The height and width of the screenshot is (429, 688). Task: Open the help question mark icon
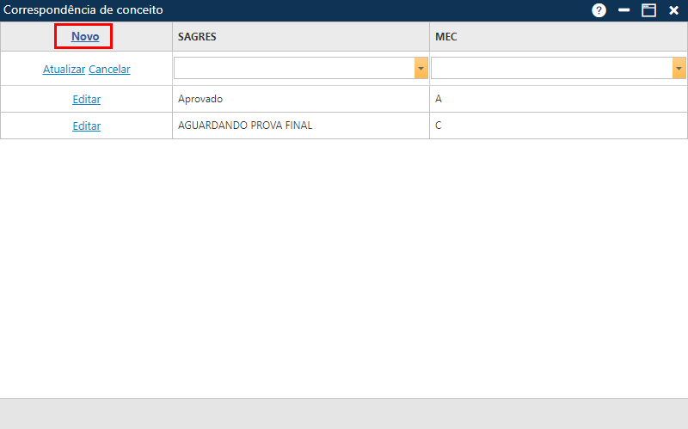click(x=599, y=10)
